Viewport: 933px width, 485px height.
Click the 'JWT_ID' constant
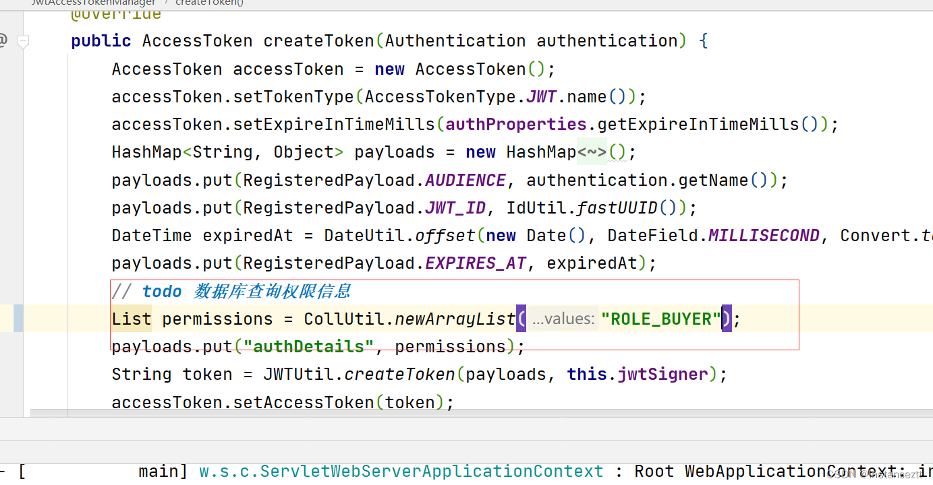tap(455, 208)
